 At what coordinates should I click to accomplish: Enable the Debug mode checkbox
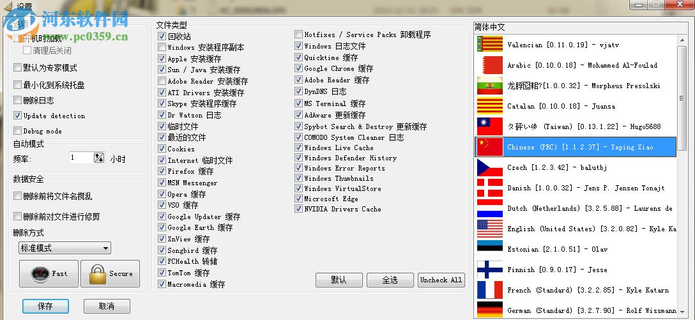(17, 131)
